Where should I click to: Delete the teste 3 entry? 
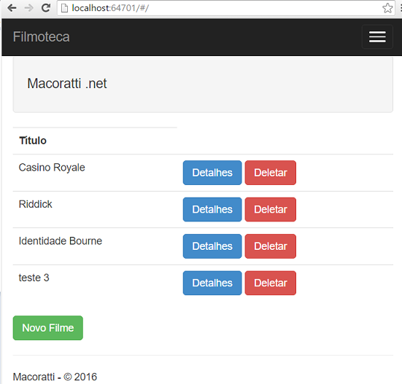click(271, 283)
